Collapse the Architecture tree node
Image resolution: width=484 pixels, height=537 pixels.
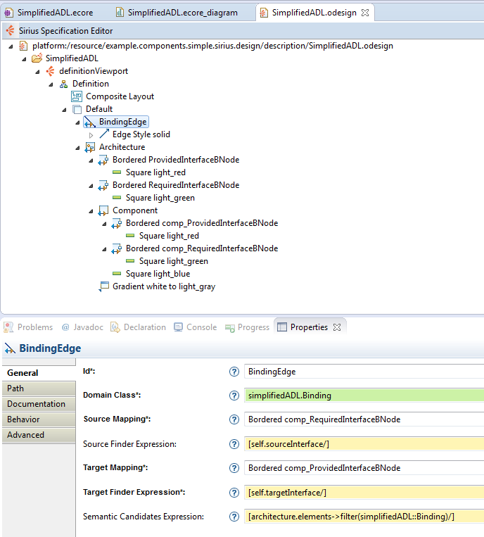coord(77,147)
